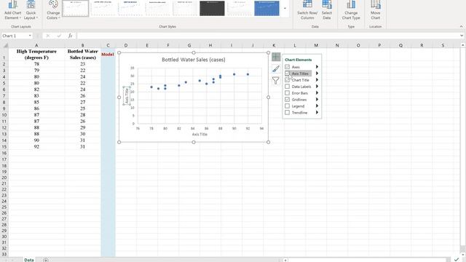Click the Insert Function fx icon
The height and width of the screenshot is (262, 466).
pos(70,36)
